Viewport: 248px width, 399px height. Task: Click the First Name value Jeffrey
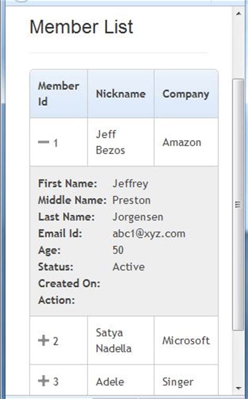click(130, 184)
